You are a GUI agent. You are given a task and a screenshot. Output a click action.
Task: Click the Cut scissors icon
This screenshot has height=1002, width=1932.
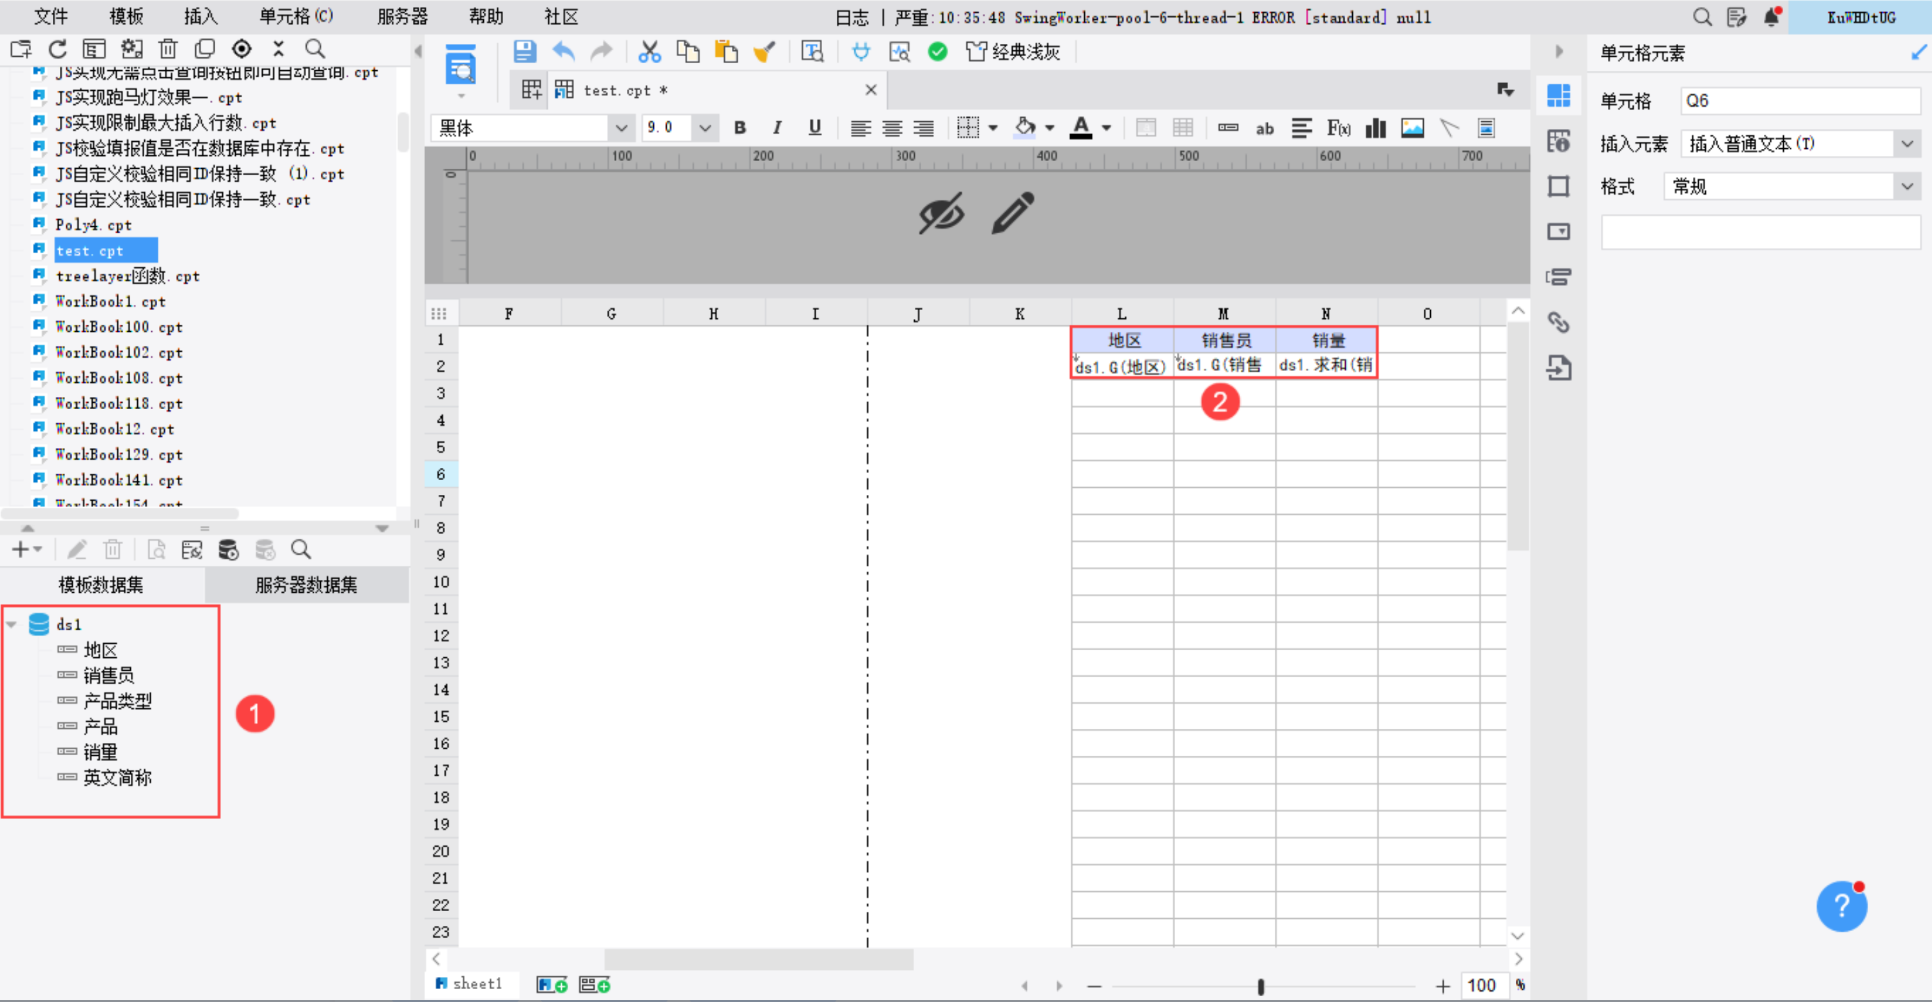(x=649, y=52)
